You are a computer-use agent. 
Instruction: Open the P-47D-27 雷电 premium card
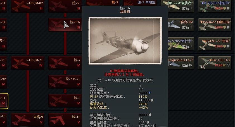pos(215,44)
